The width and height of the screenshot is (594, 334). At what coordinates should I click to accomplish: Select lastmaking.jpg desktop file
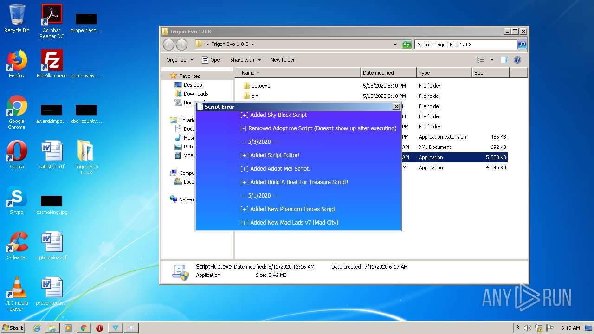(x=52, y=205)
